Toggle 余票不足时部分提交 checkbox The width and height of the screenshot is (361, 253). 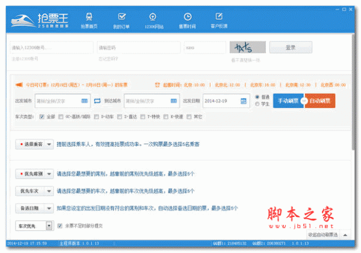point(59,226)
